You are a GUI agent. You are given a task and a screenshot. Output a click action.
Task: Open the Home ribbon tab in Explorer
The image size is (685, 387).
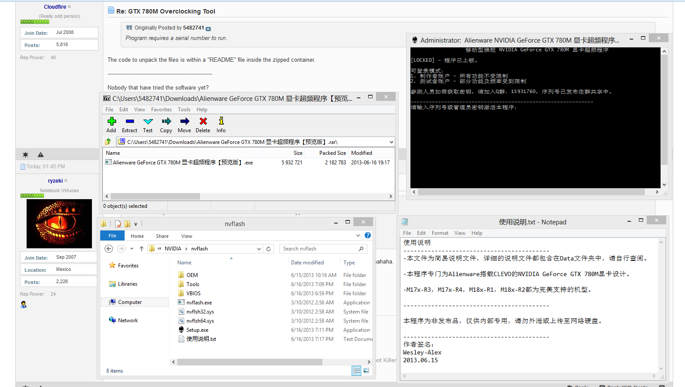[137, 236]
